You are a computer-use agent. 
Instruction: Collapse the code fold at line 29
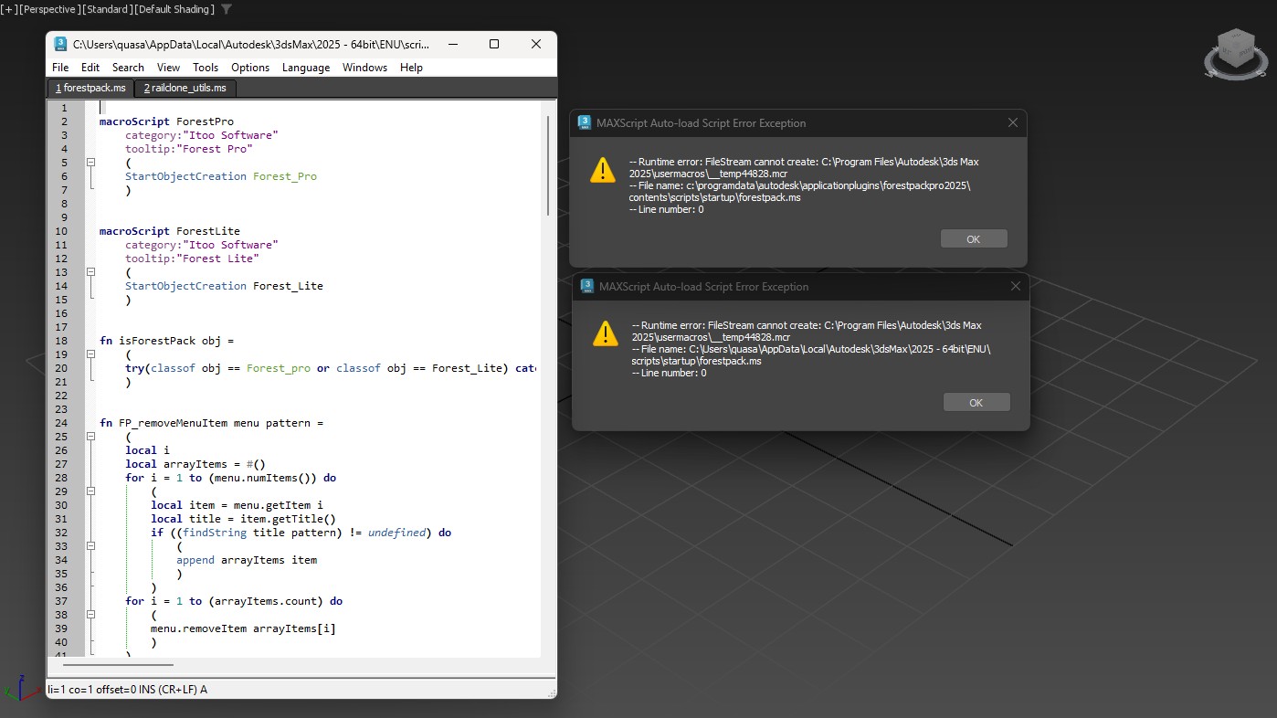pos(90,491)
